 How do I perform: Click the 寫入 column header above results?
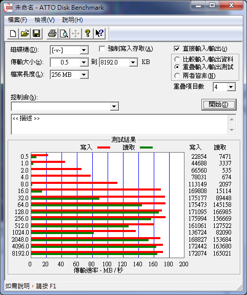pyautogui.click(x=195, y=147)
